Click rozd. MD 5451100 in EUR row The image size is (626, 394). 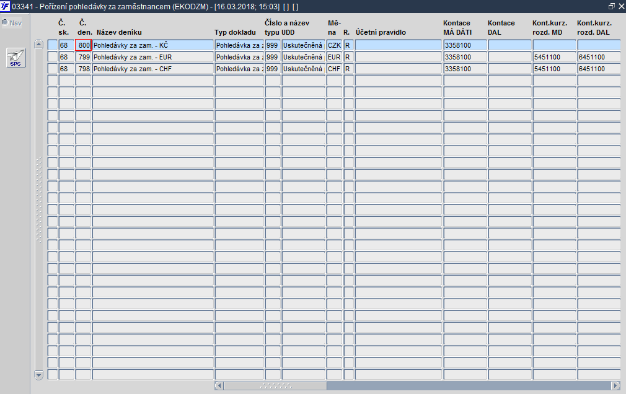click(555, 57)
